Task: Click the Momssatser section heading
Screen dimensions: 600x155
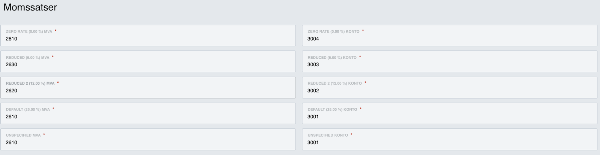Action: pyautogui.click(x=30, y=7)
